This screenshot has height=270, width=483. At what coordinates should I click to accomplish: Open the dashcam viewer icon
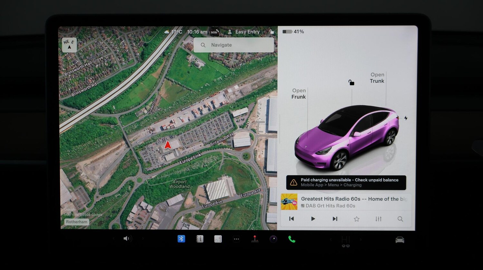tap(273, 239)
